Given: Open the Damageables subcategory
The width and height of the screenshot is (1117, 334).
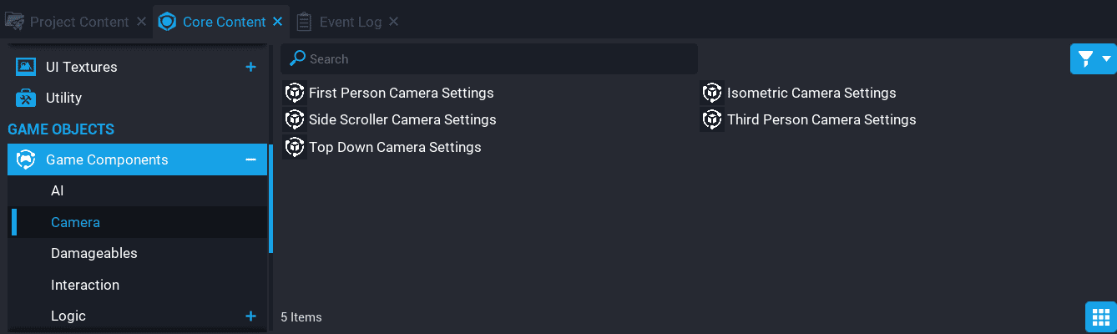Looking at the screenshot, I should tap(94, 253).
